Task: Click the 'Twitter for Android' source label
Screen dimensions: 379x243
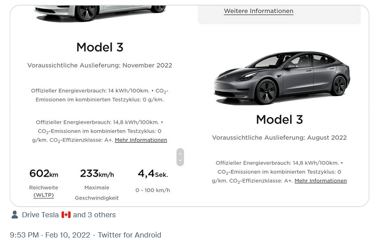Action: pos(129,235)
